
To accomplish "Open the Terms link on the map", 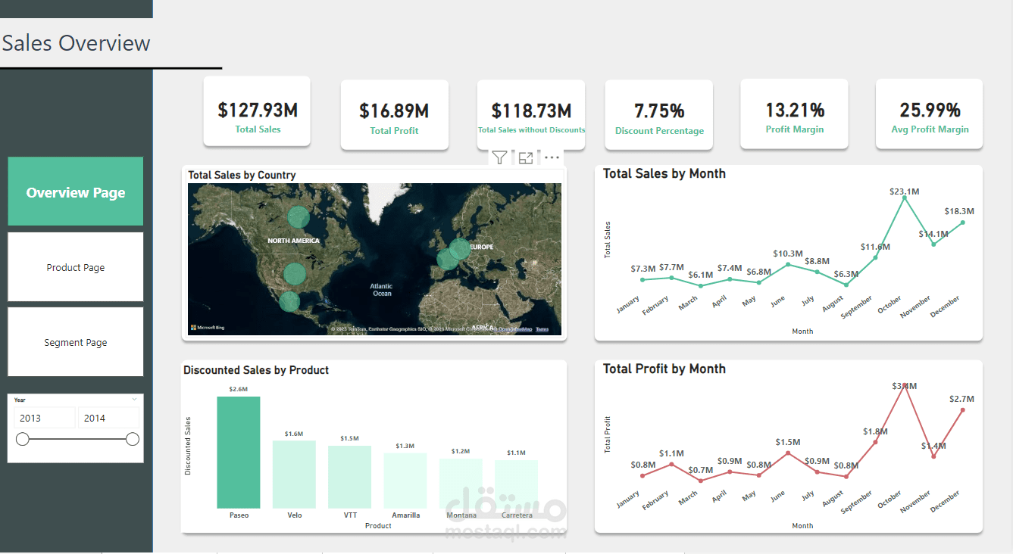I will point(542,329).
